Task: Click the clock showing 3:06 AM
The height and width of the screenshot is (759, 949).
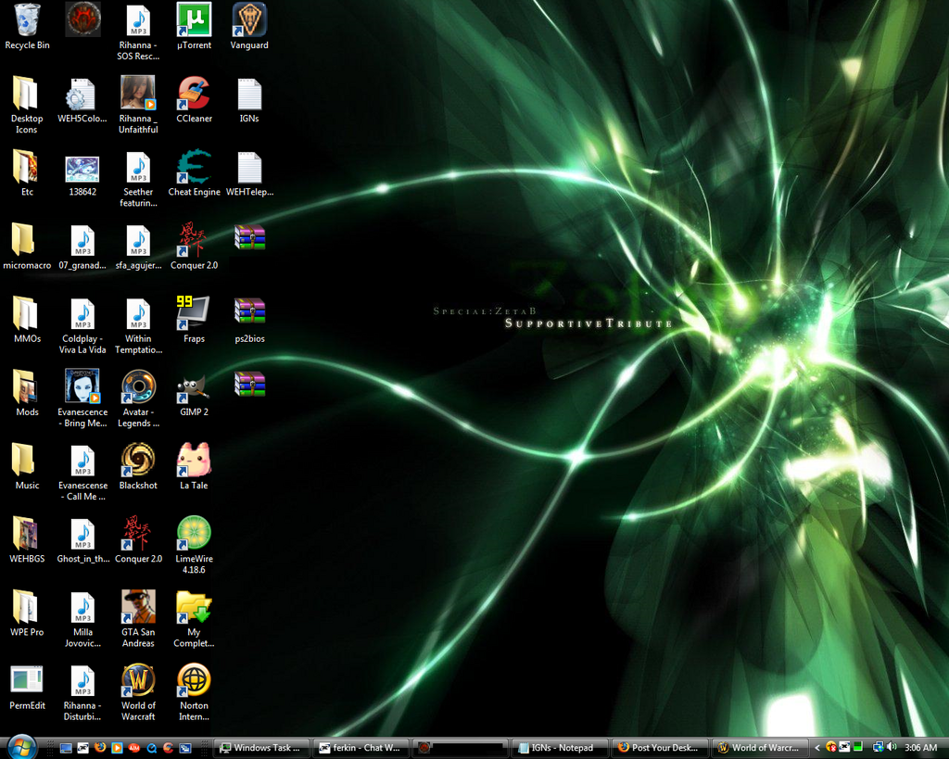Action: [920, 748]
